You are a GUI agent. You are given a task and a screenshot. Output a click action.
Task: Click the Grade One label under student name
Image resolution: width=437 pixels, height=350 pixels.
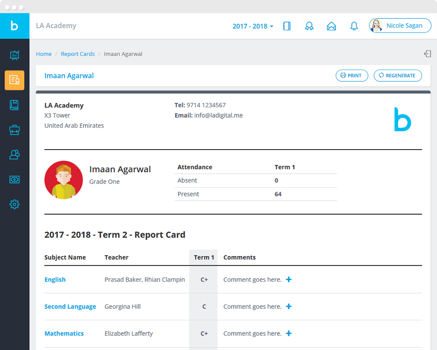104,182
